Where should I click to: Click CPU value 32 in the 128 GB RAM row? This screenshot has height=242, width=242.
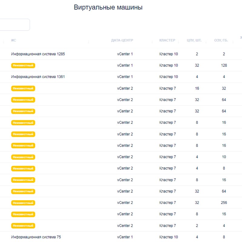pyautogui.click(x=197, y=65)
